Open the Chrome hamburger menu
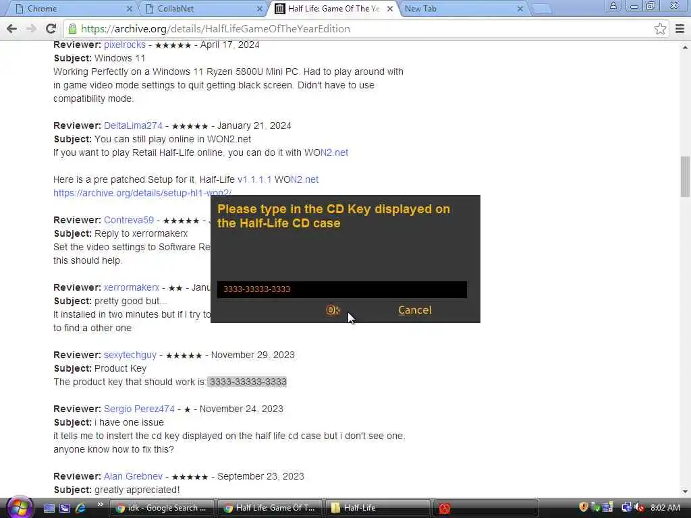The height and width of the screenshot is (518, 691). coord(680,28)
